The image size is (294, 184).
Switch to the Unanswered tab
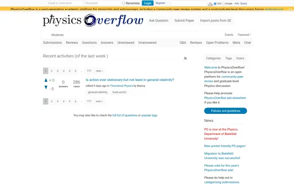pyautogui.click(x=147, y=43)
